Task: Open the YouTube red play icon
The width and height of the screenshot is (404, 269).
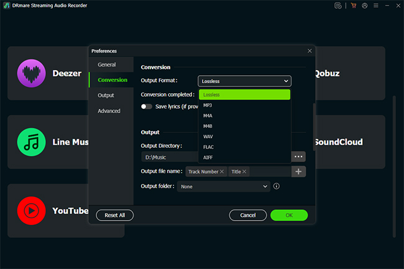Action: tap(32, 211)
